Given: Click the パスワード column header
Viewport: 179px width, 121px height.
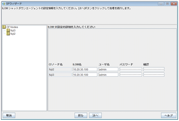Looking at the screenshot, I should pyautogui.click(x=126, y=65).
